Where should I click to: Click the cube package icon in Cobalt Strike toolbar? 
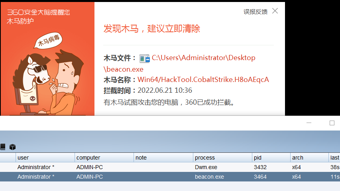pyautogui.click(x=13, y=147)
